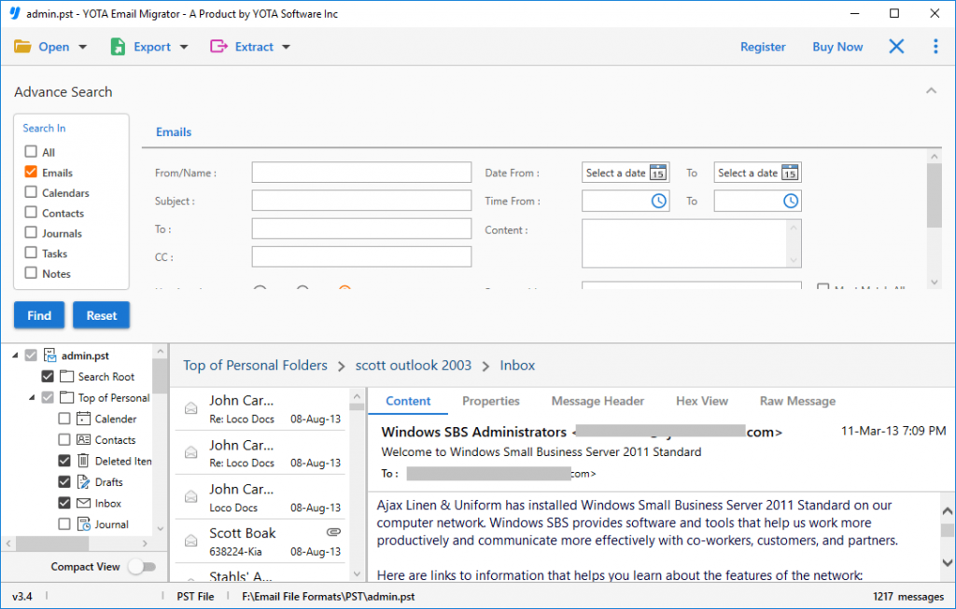Uncheck the Inbox folder checkbox
This screenshot has height=609, width=956.
tap(64, 503)
